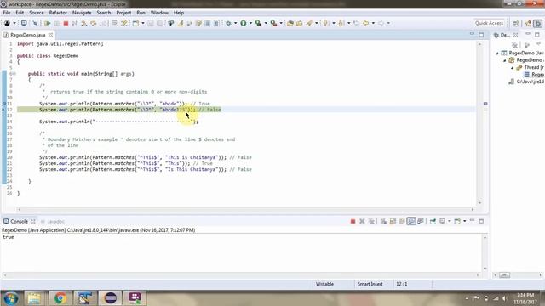
Task: Open the dropdown next to Forward arrow
Action: tap(388, 23)
